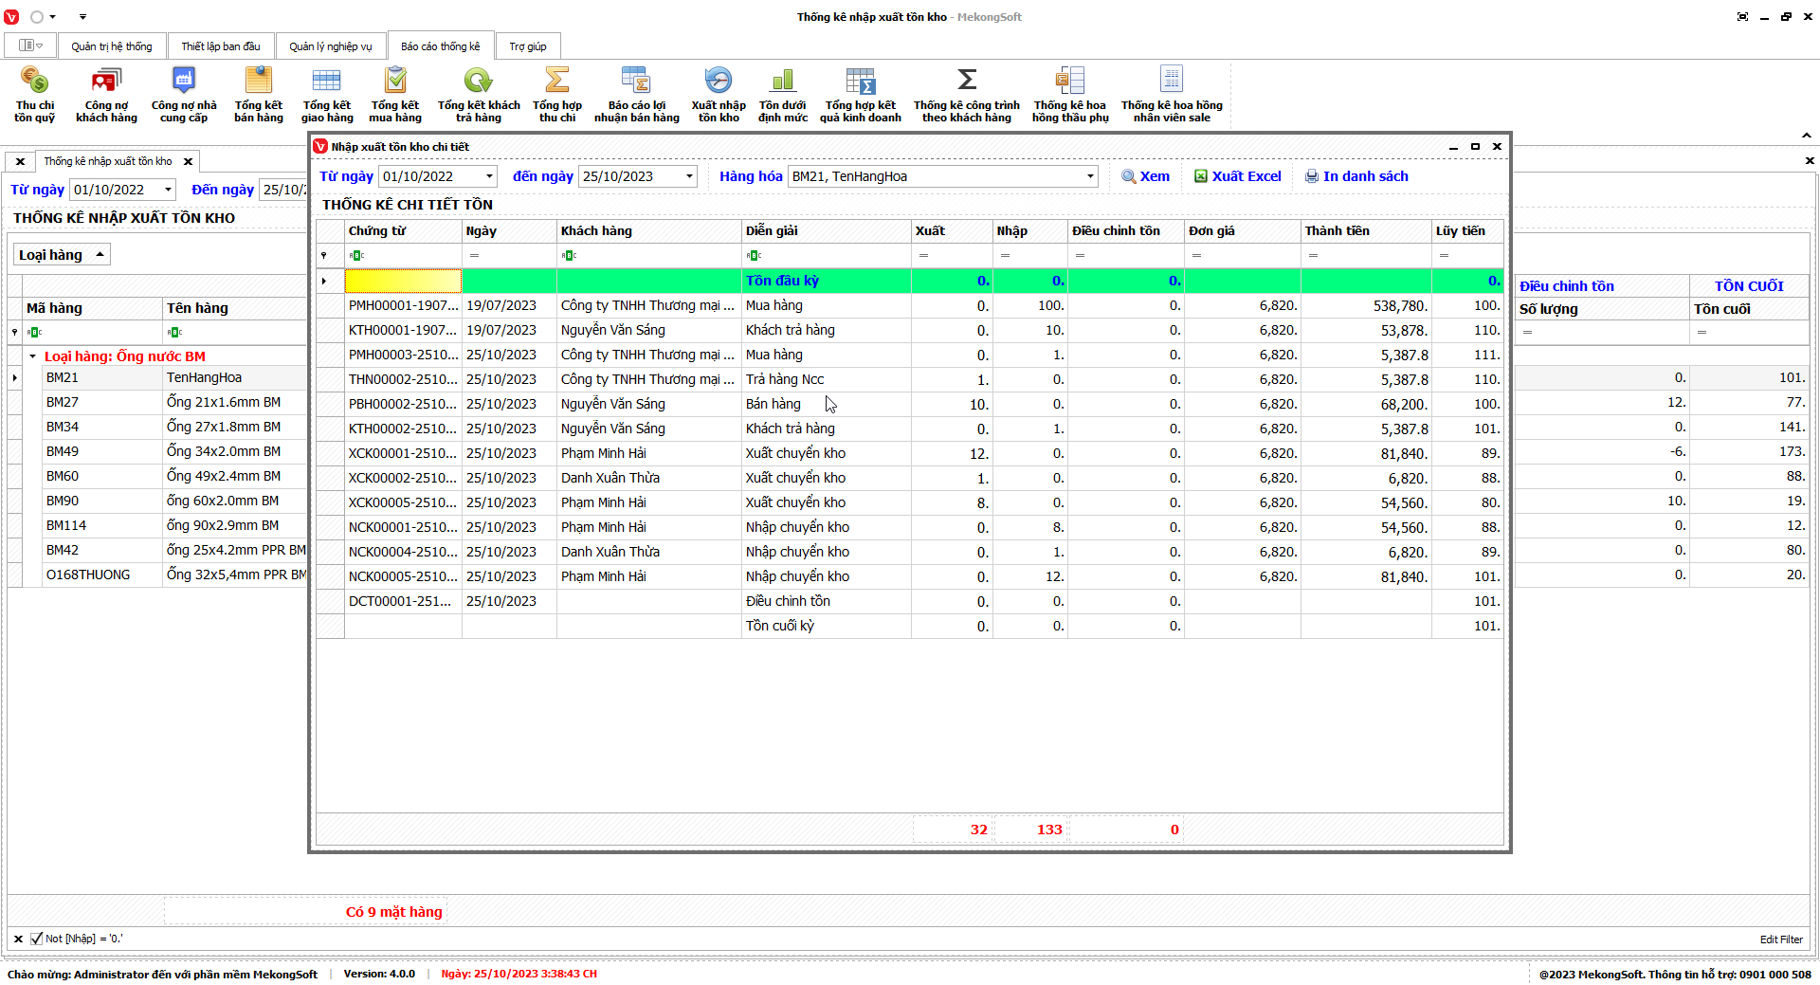This screenshot has height=985, width=1820.
Task: Click the Xuất Excel button
Action: coord(1237,176)
